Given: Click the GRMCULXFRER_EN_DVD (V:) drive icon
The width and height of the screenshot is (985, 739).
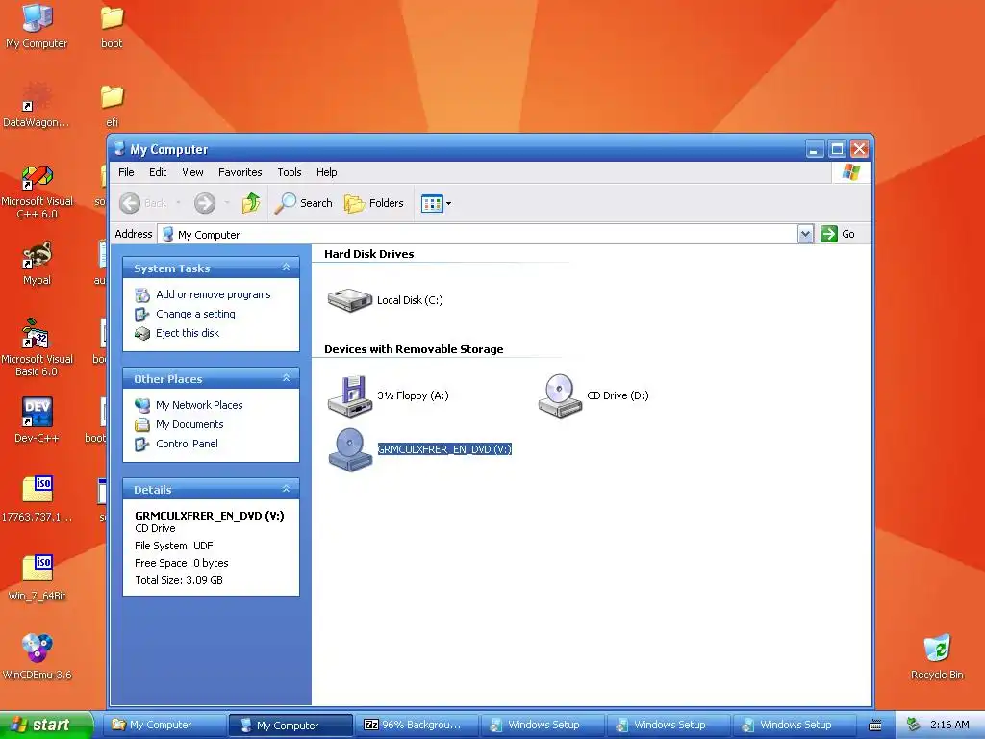Looking at the screenshot, I should pos(350,449).
